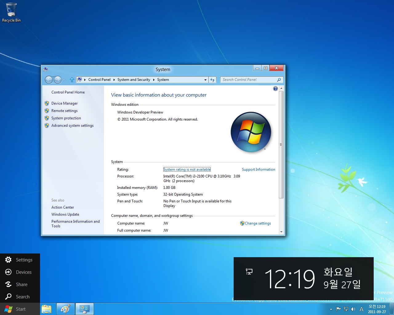Show hidden tray icons arrow
Image resolution: width=394 pixels, height=315 pixels.
click(x=331, y=309)
